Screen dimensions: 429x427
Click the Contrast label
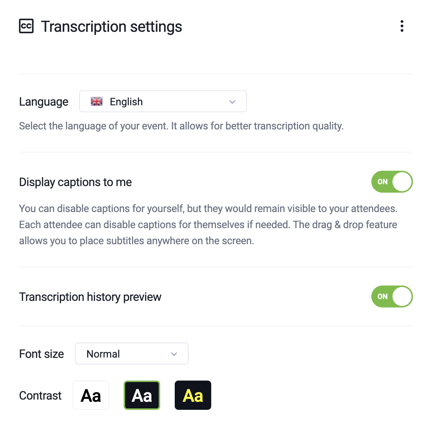pos(40,395)
